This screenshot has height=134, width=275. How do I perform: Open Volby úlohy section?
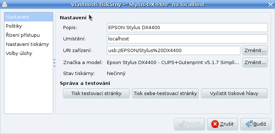click(x=28, y=54)
